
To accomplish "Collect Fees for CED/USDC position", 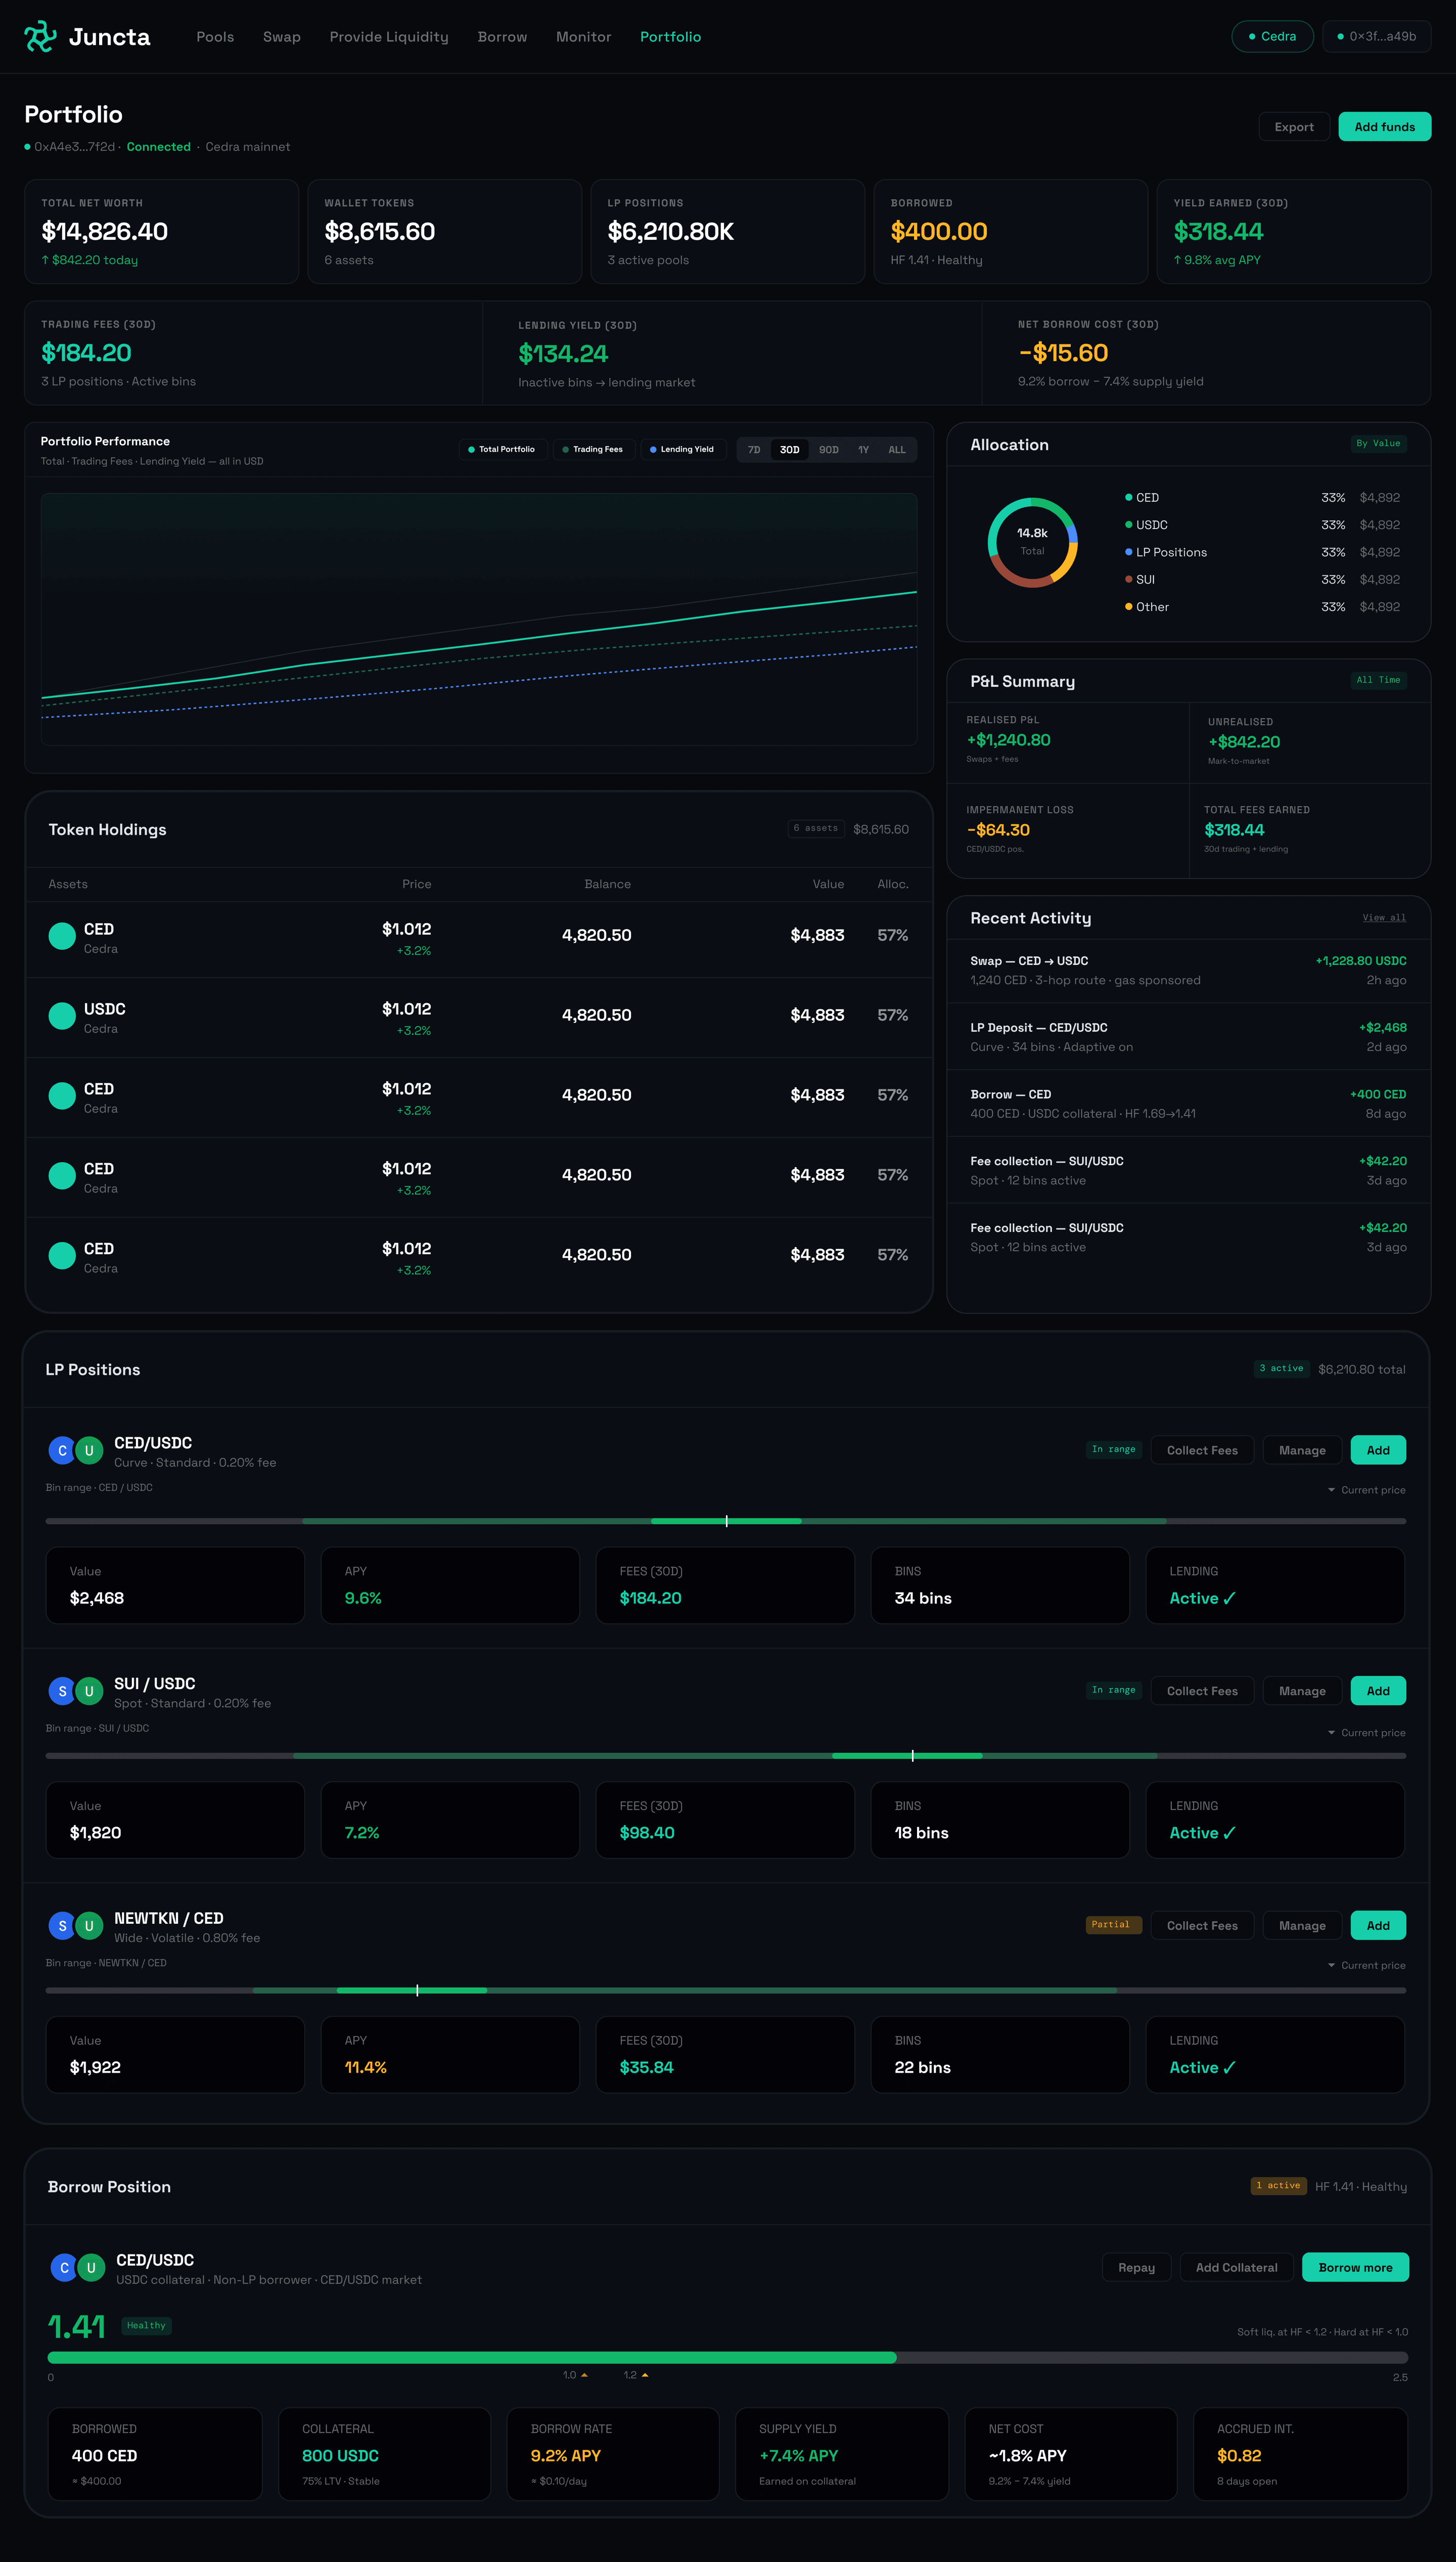I will point(1202,1450).
